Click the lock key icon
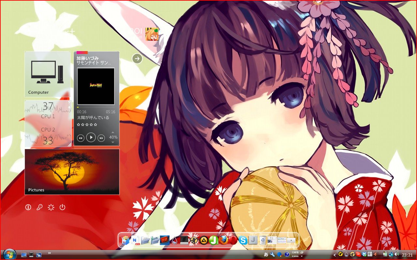 point(39,207)
